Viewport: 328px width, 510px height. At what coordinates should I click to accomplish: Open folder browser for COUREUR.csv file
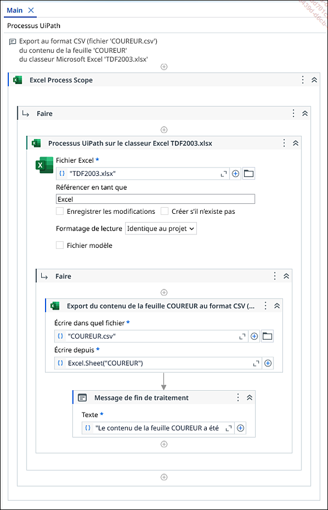point(267,336)
